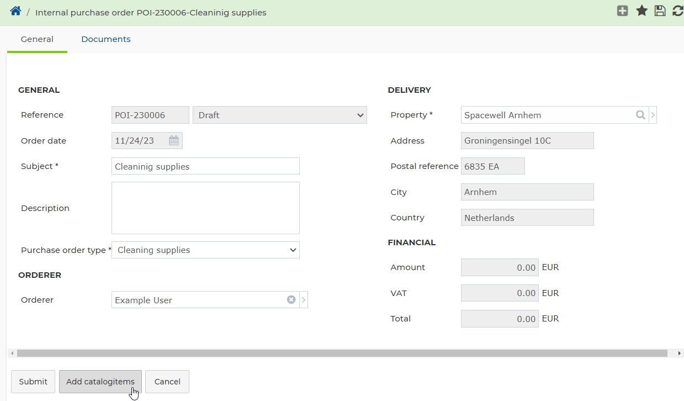Click the Add catalogitems button
The image size is (684, 401).
(100, 382)
